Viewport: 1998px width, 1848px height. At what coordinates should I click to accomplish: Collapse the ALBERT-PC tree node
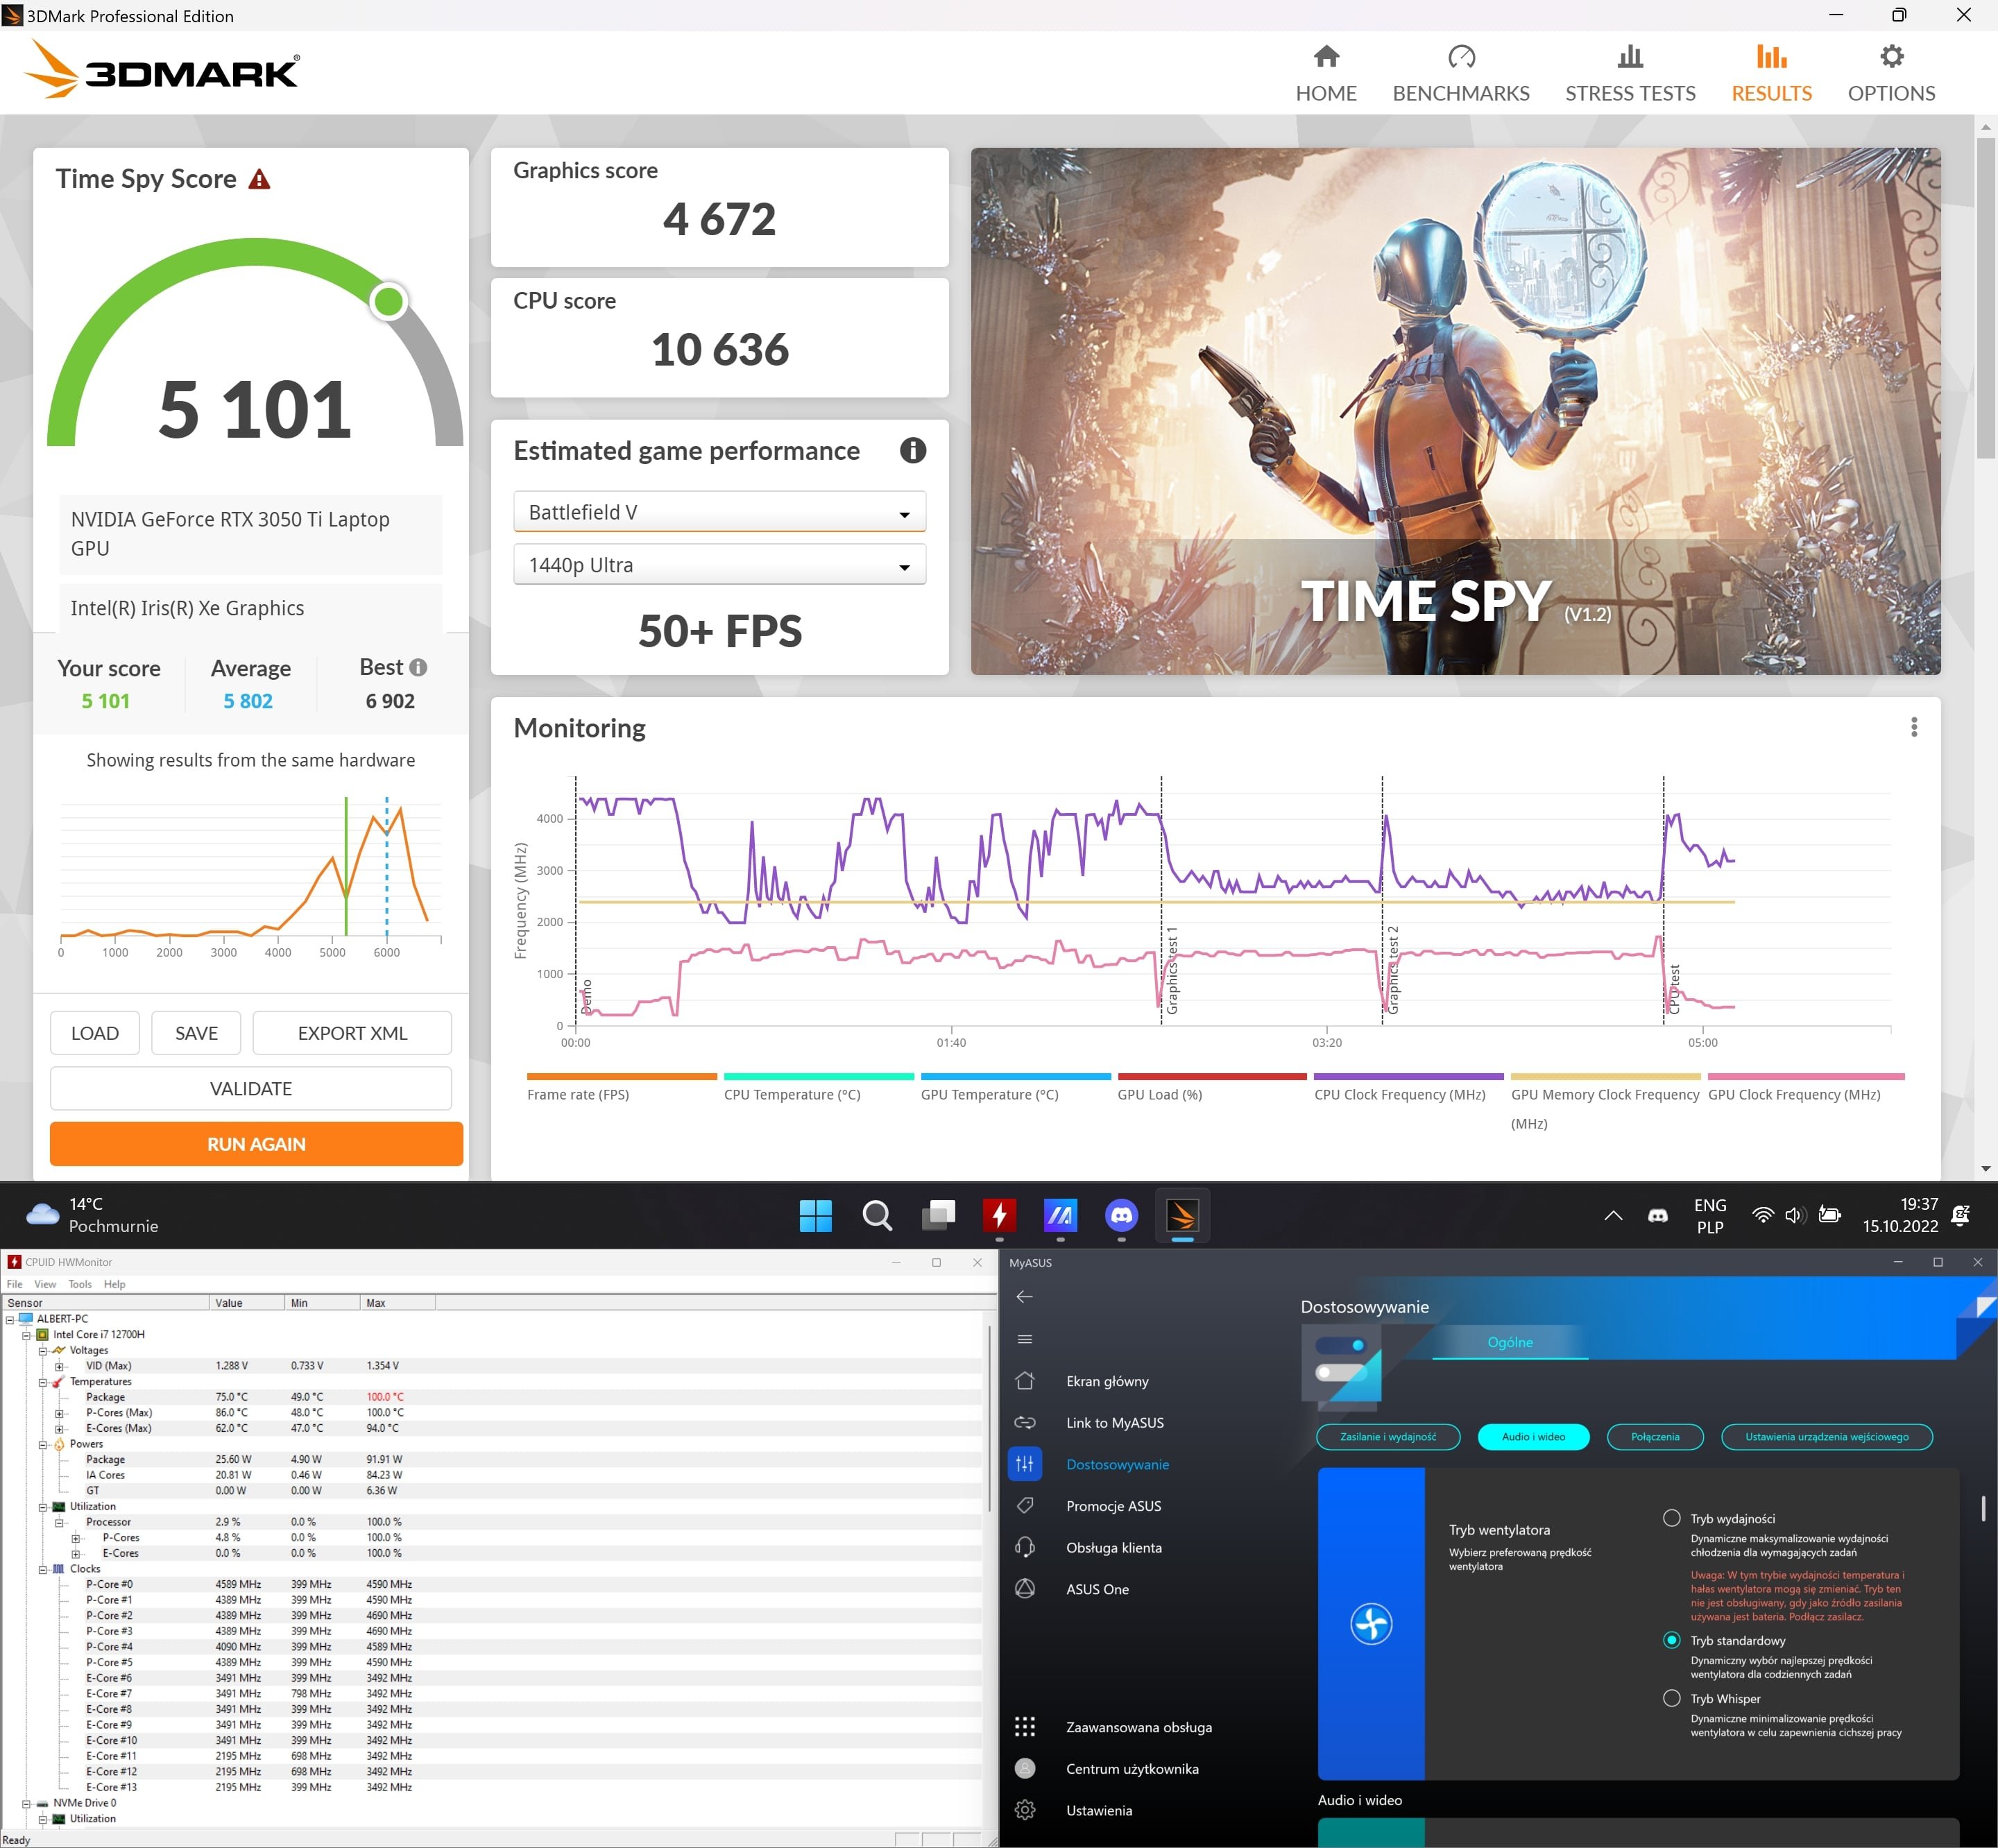(x=10, y=1319)
